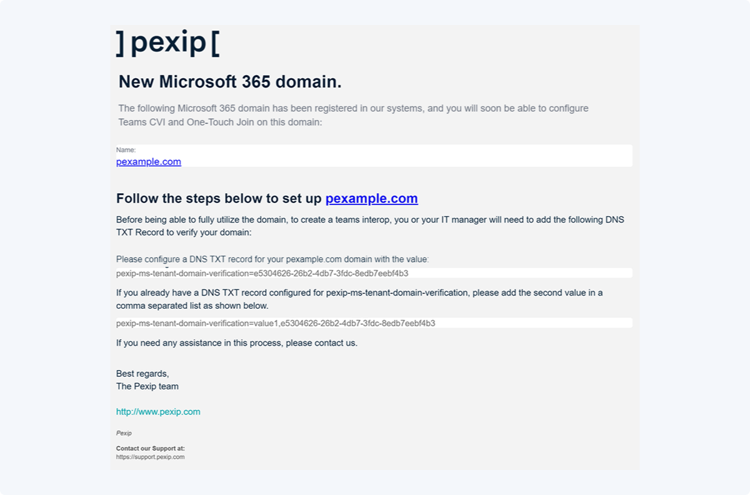Click the "Please configure a DNS TXT record" line
This screenshot has height=495, width=750.
pos(272,259)
